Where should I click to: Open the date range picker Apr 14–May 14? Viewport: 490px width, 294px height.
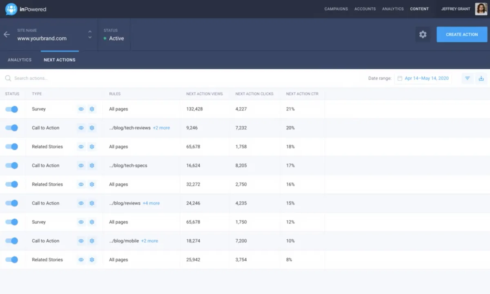coord(423,78)
